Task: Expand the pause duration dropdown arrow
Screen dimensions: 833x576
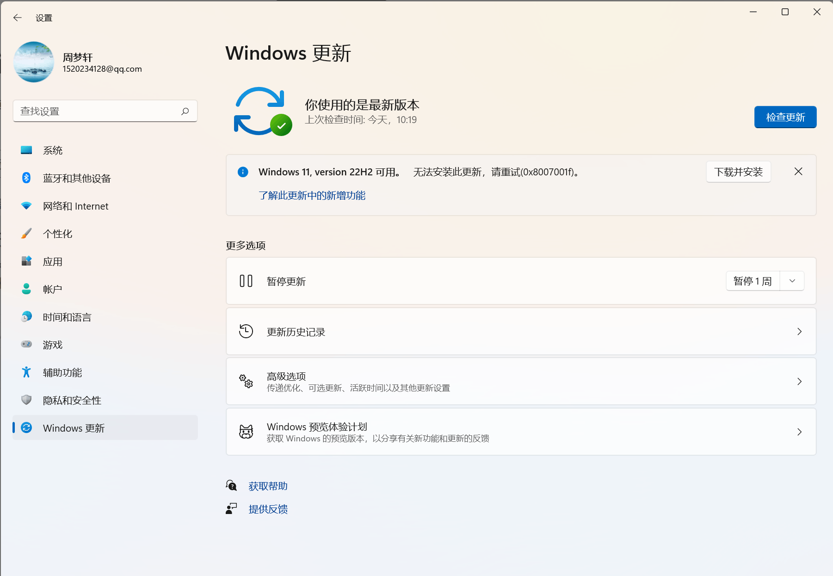Action: [792, 281]
